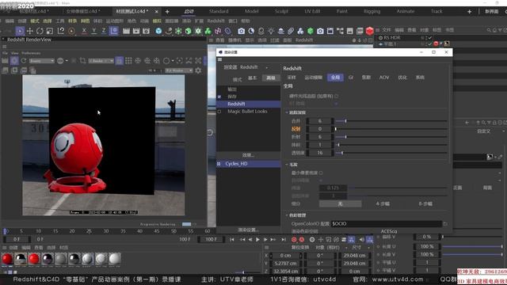Image resolution: width=507 pixels, height=285 pixels.
Task: Toggle the checkbox in the hair section
Action: [321, 173]
